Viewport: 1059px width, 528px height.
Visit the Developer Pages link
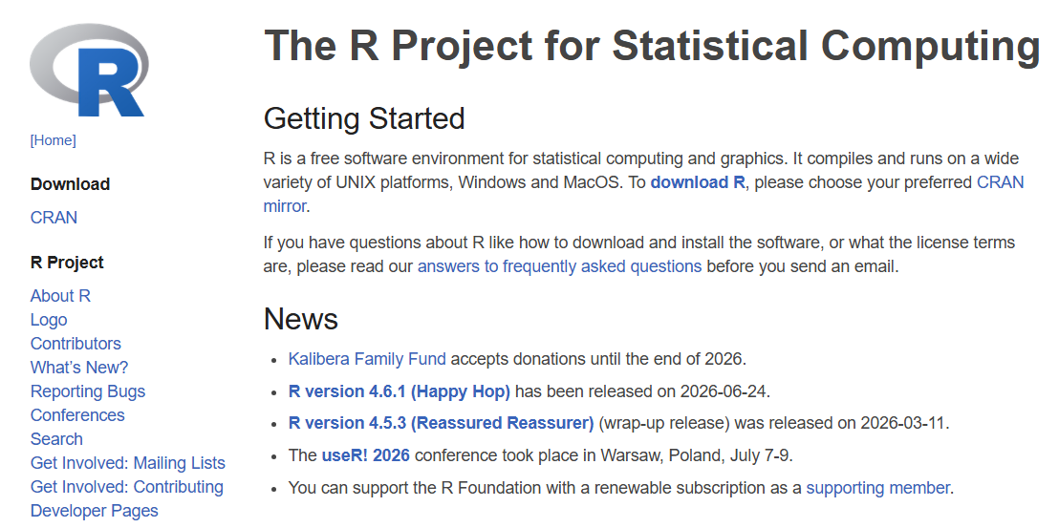[95, 511]
